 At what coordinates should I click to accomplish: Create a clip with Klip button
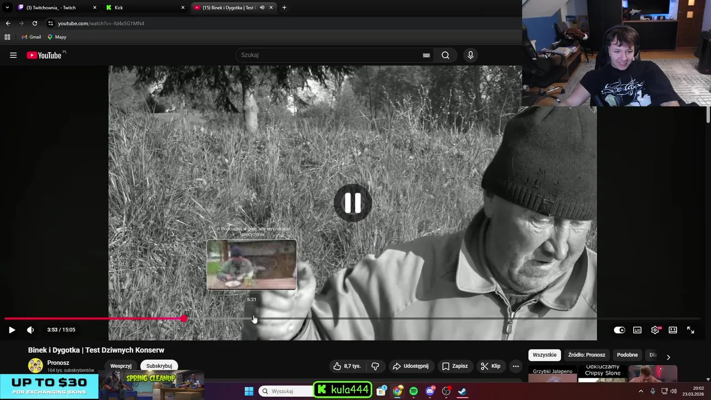[x=490, y=366]
